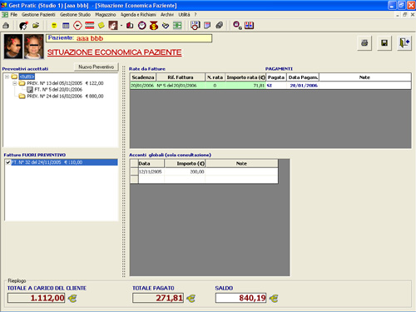Click the Data Pagam. column header
The width and height of the screenshot is (416, 312).
coord(303,77)
